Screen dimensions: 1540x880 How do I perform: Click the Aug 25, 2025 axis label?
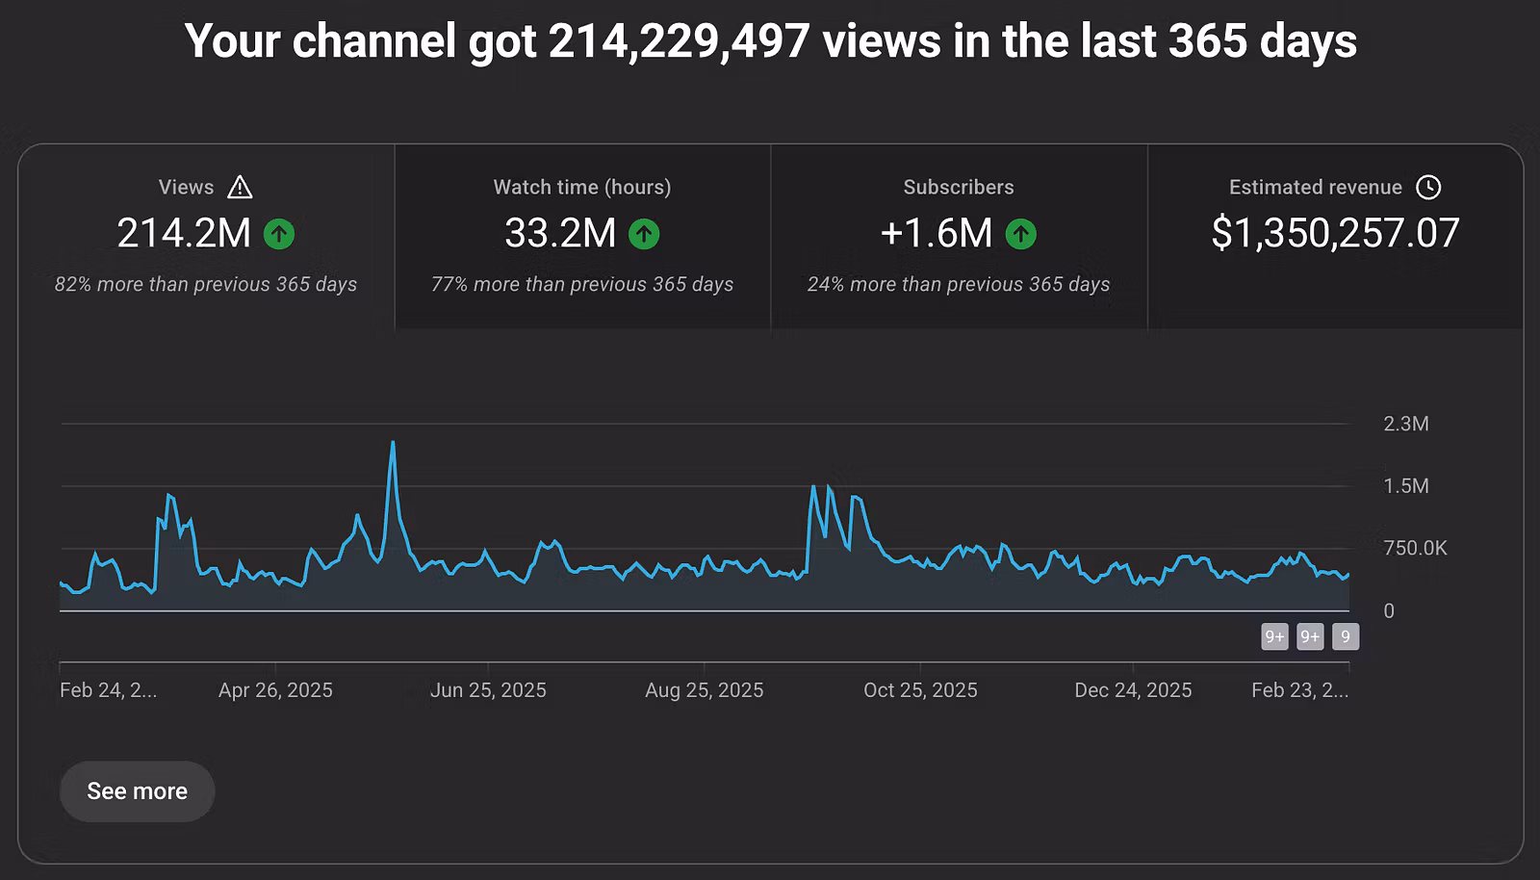click(x=704, y=690)
